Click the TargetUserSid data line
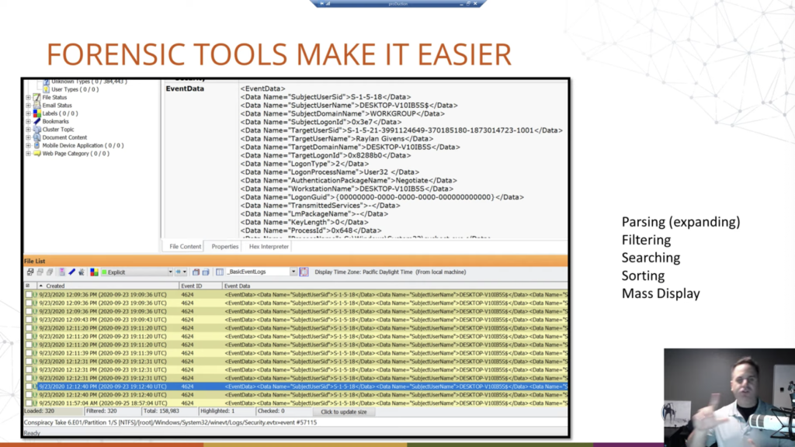The image size is (795, 447). 401,130
